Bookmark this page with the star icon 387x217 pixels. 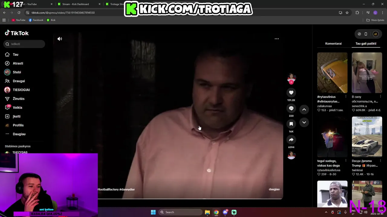click(x=347, y=13)
